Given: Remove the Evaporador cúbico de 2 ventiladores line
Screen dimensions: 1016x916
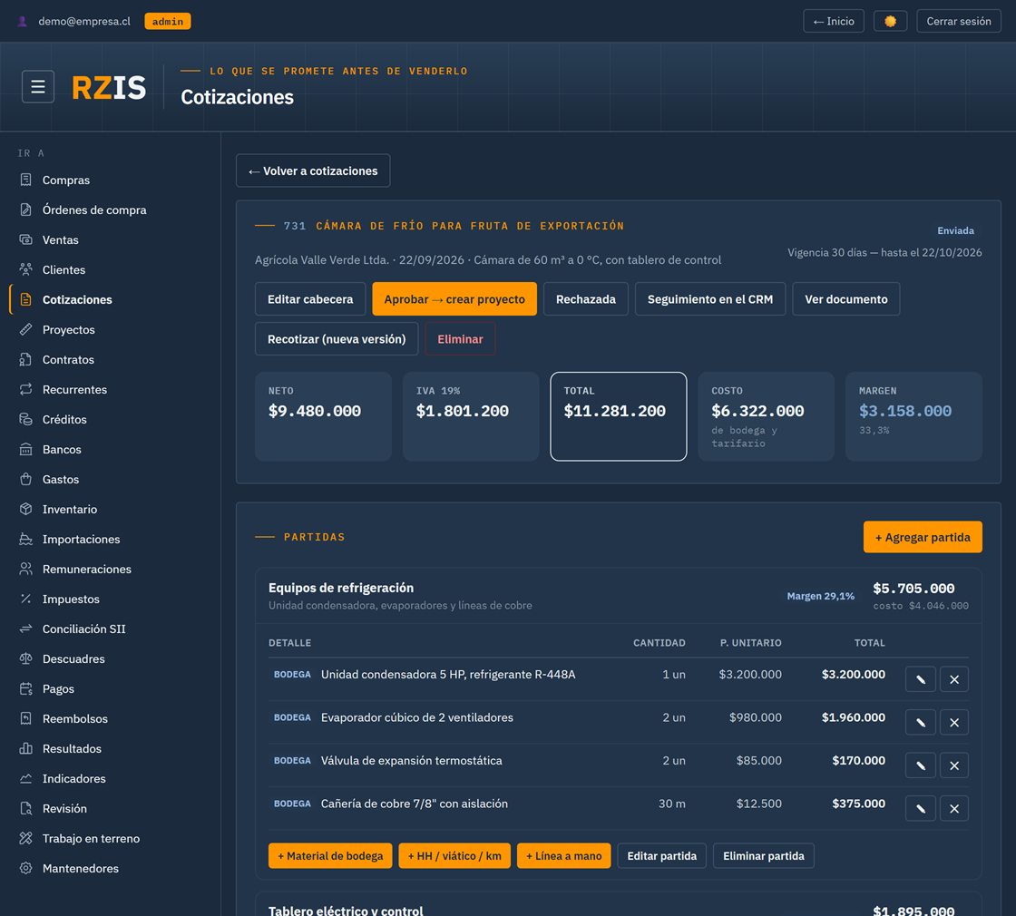Looking at the screenshot, I should [953, 722].
